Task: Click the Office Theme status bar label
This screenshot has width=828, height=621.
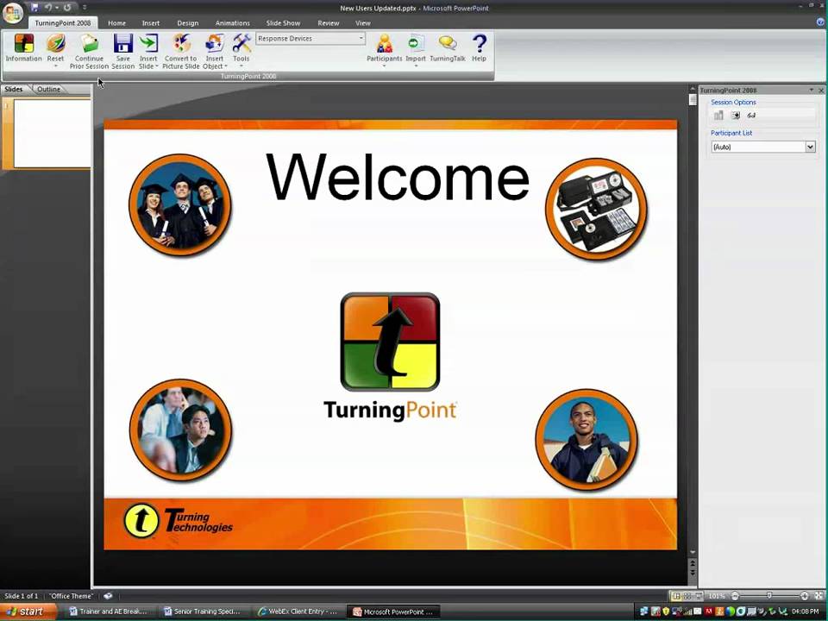Action: (x=71, y=596)
